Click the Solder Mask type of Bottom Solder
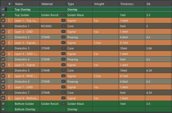The width and height of the screenshot is (172, 113). [75, 104]
